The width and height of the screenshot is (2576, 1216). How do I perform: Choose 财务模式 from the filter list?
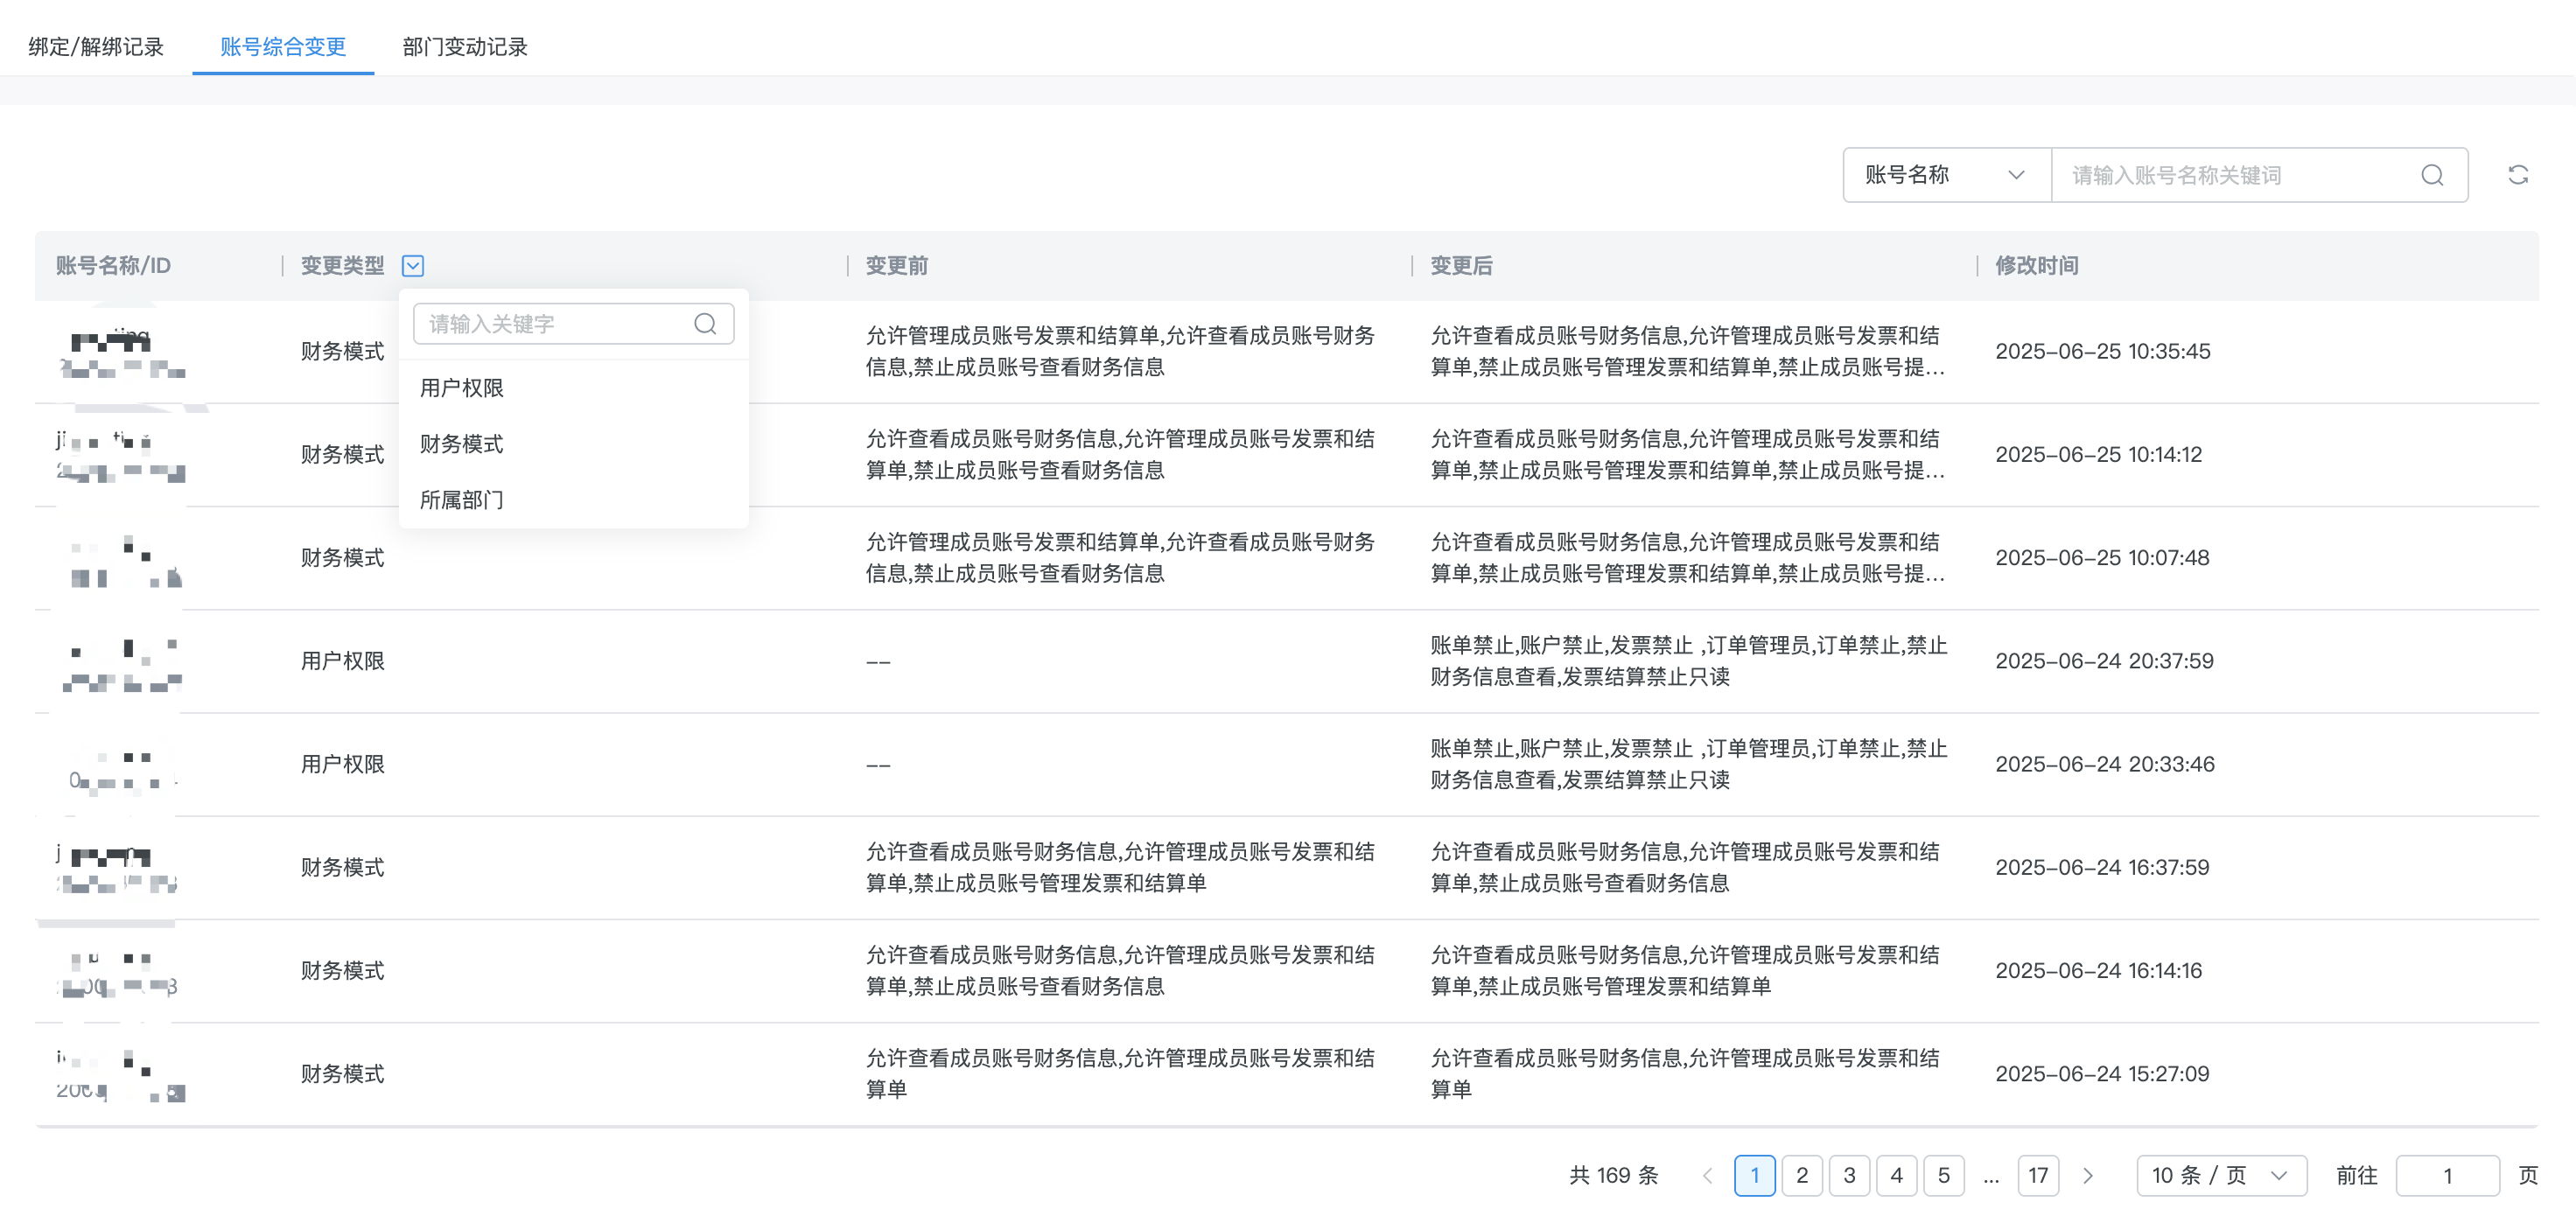coord(462,444)
